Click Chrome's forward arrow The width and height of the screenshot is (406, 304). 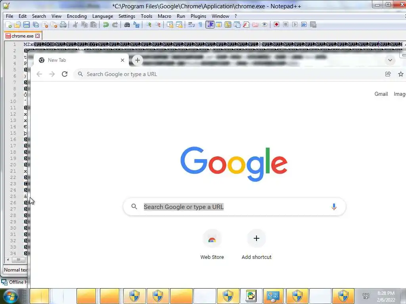[52, 74]
